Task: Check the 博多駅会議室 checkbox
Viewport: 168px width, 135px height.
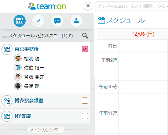Action: click(85, 101)
